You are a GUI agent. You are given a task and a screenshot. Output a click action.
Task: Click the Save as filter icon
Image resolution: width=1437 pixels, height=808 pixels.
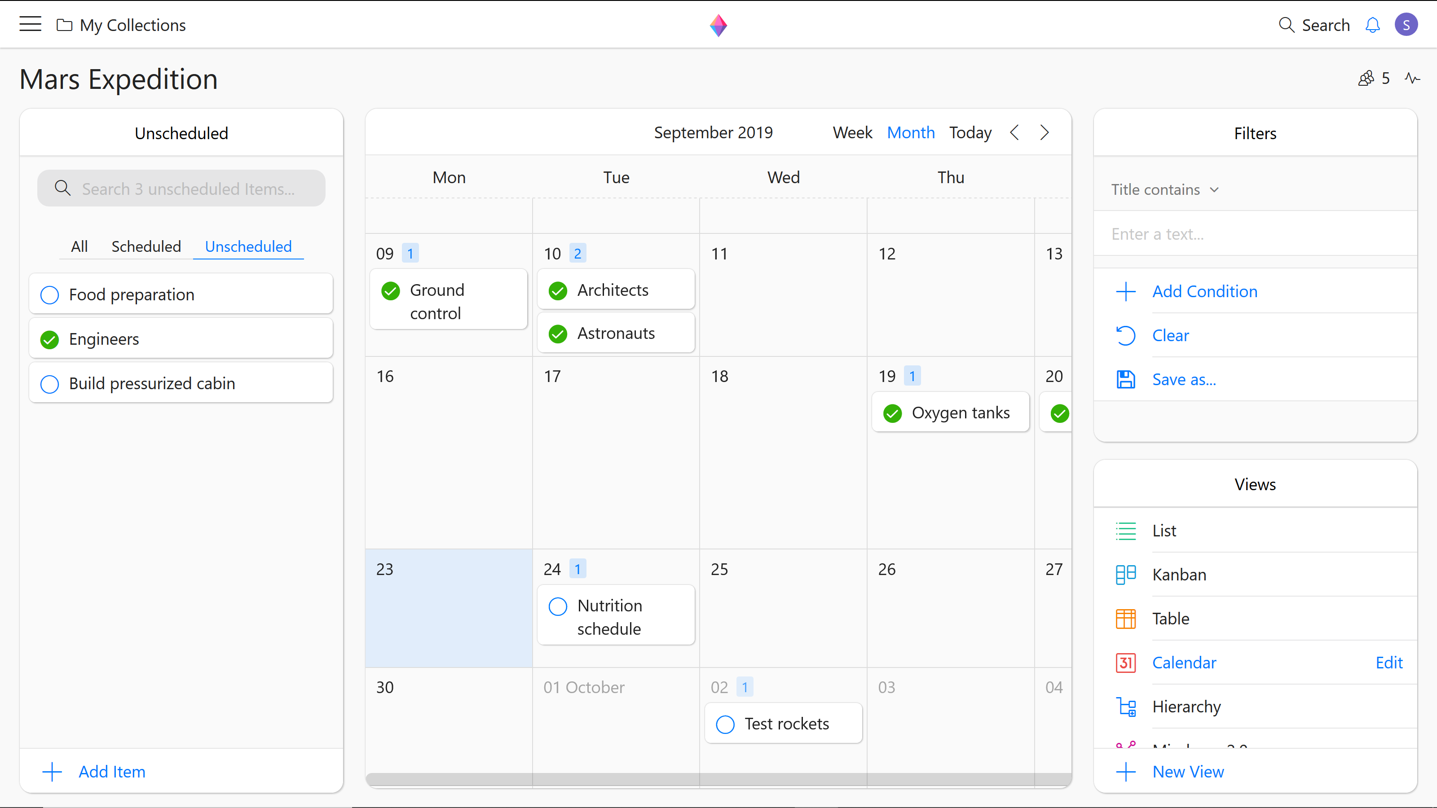click(1126, 380)
